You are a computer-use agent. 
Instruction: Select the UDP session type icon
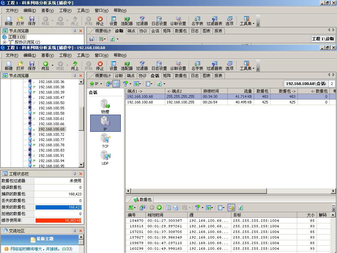click(x=105, y=157)
